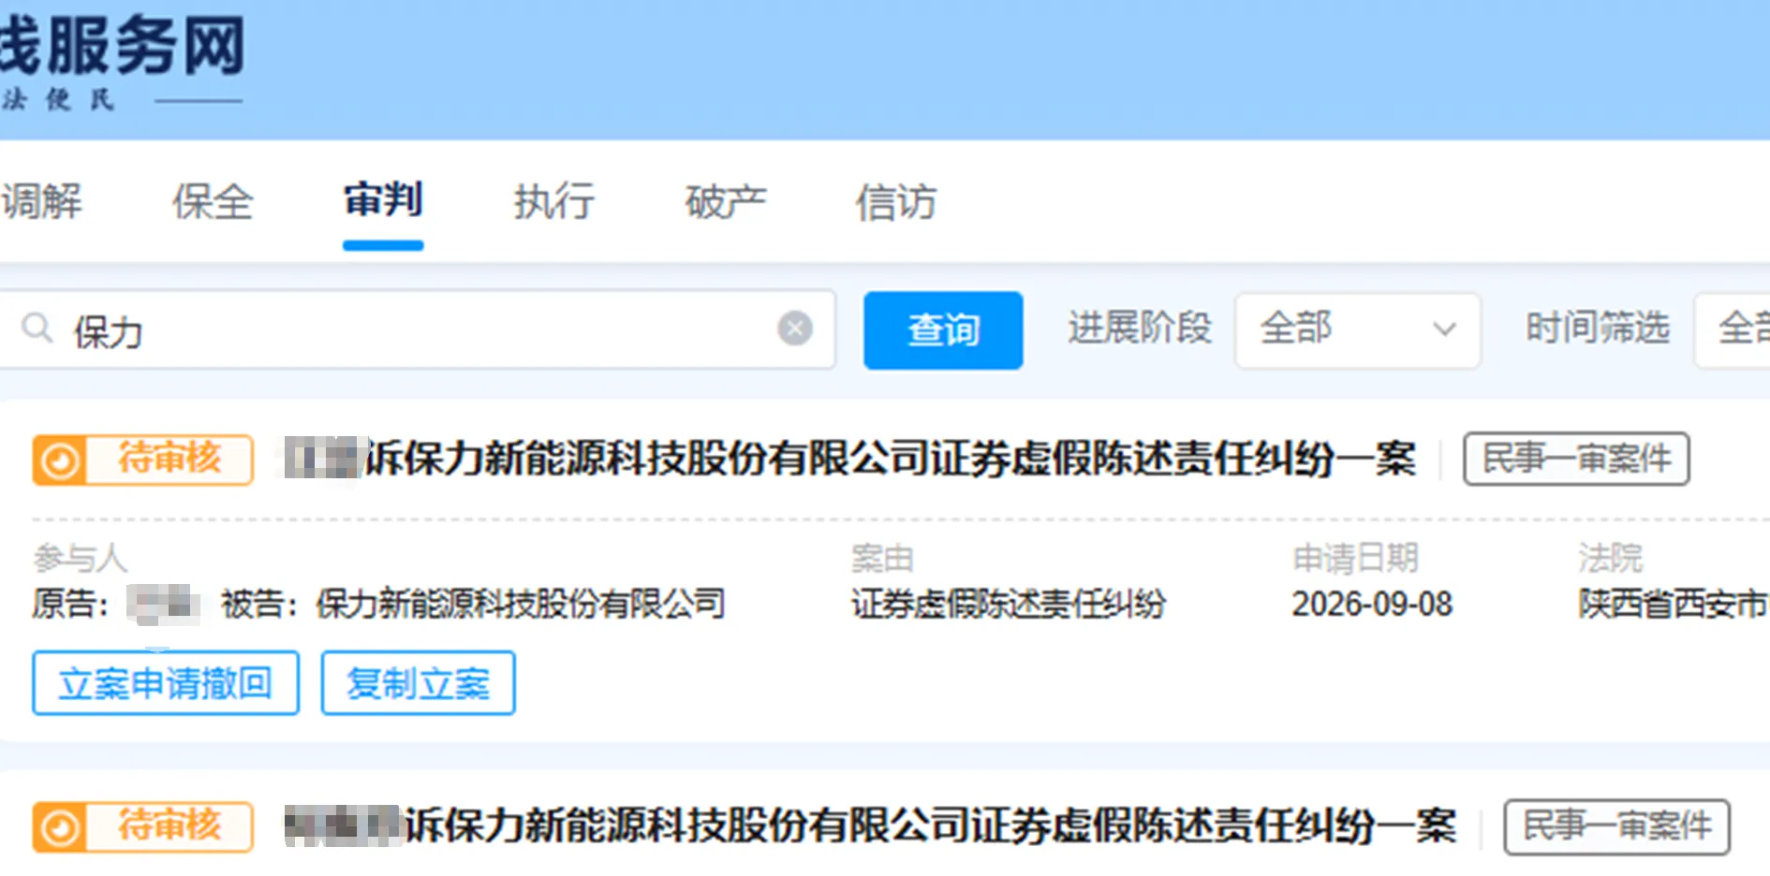Open the 时间筛选 dropdown
The width and height of the screenshot is (1770, 876).
(x=1733, y=330)
